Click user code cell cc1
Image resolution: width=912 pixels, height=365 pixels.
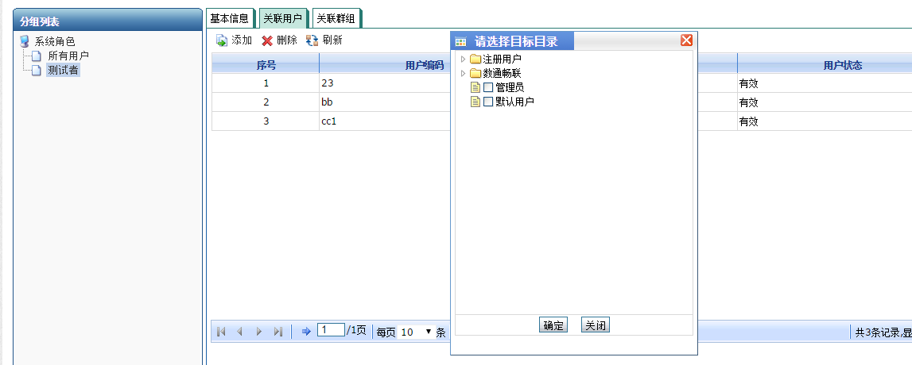(x=329, y=122)
